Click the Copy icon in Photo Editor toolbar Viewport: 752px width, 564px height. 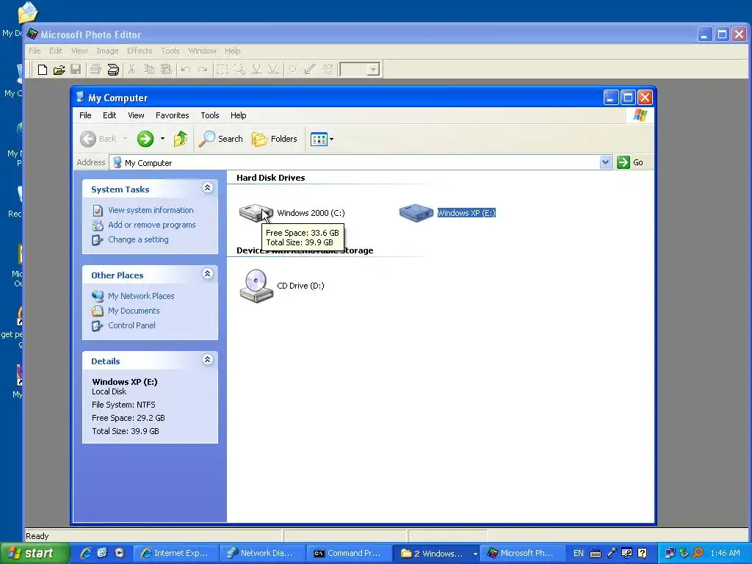148,70
